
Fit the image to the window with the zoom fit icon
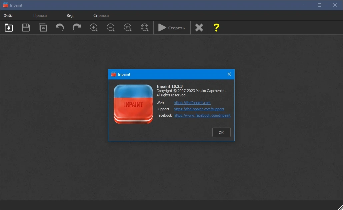145,28
